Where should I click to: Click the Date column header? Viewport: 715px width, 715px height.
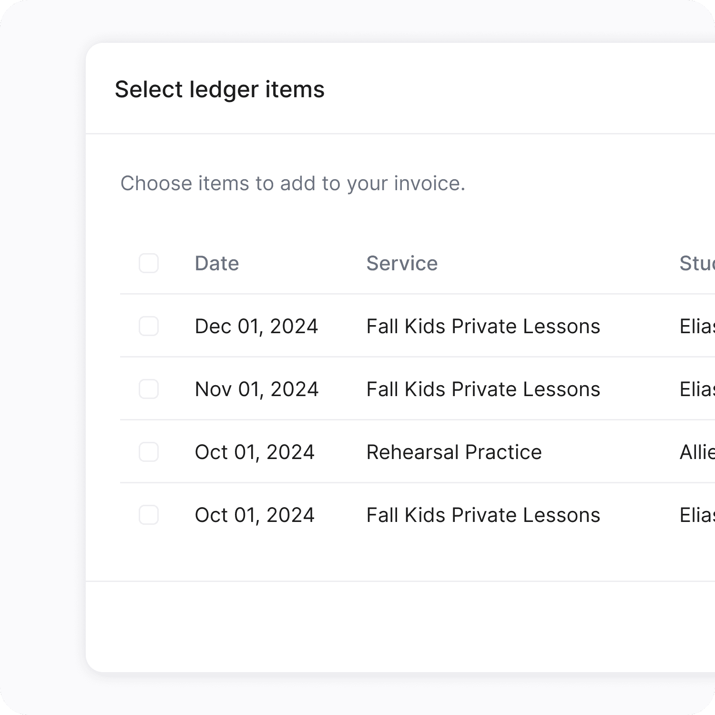tap(217, 263)
